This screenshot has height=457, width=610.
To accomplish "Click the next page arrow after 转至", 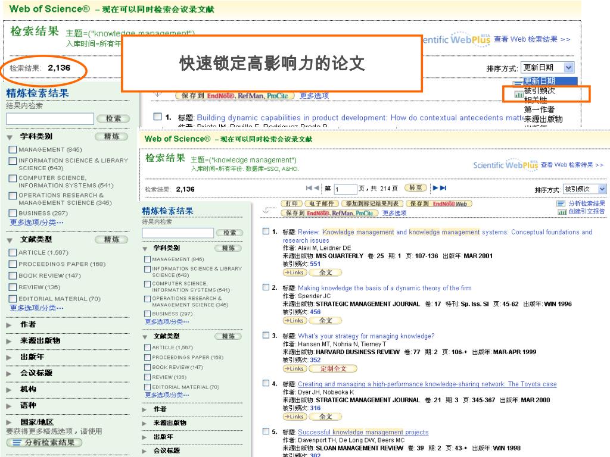I will 435,188.
